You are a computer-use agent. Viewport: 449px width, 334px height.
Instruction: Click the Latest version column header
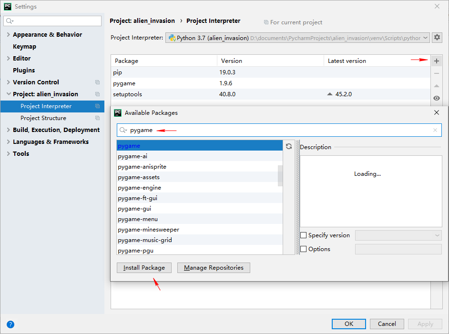click(377, 61)
